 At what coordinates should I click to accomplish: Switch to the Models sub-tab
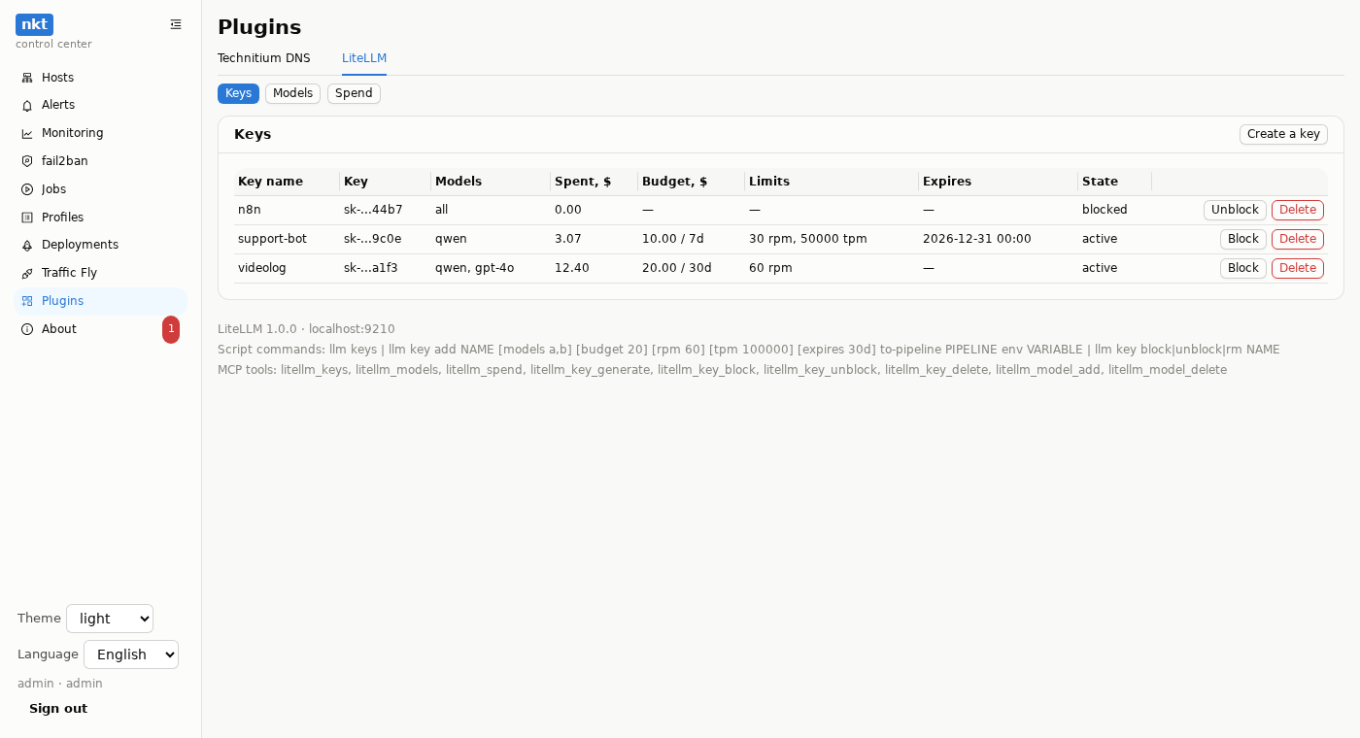coord(292,93)
